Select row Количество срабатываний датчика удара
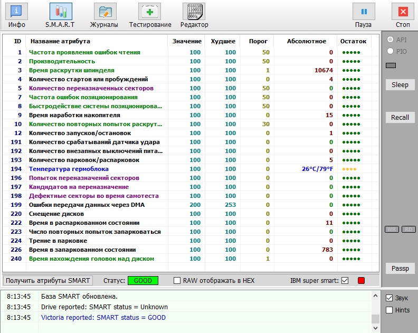 (191, 142)
